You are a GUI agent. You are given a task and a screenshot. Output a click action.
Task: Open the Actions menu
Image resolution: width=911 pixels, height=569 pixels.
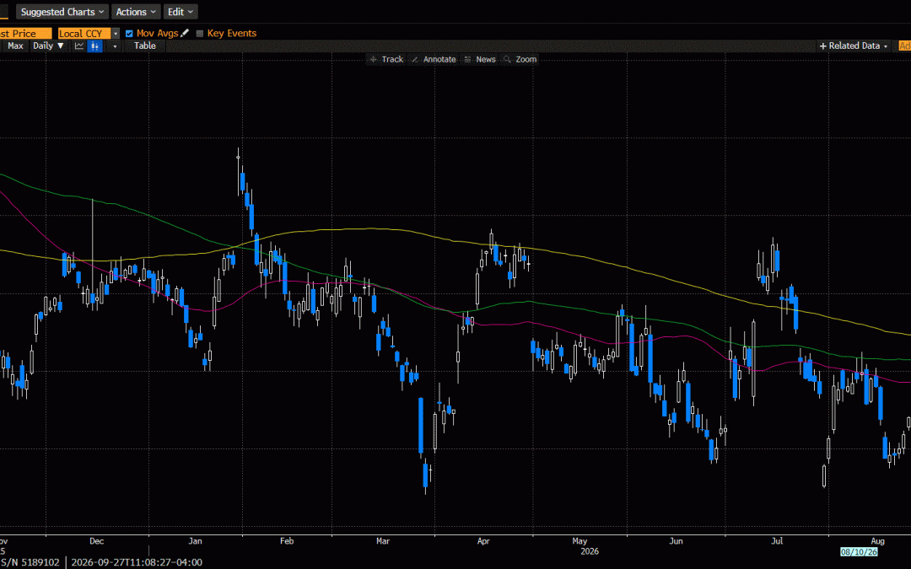tap(136, 12)
